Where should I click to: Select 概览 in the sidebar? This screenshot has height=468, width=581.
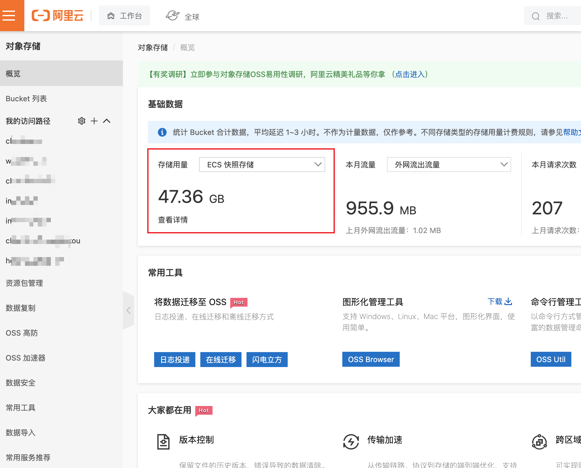61,74
